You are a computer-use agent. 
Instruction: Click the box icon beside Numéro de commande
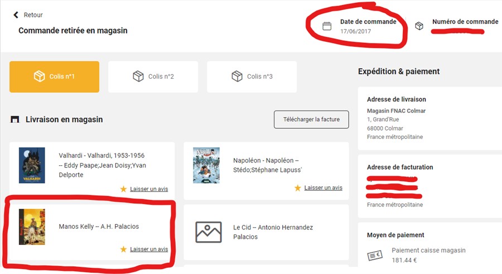click(x=419, y=26)
